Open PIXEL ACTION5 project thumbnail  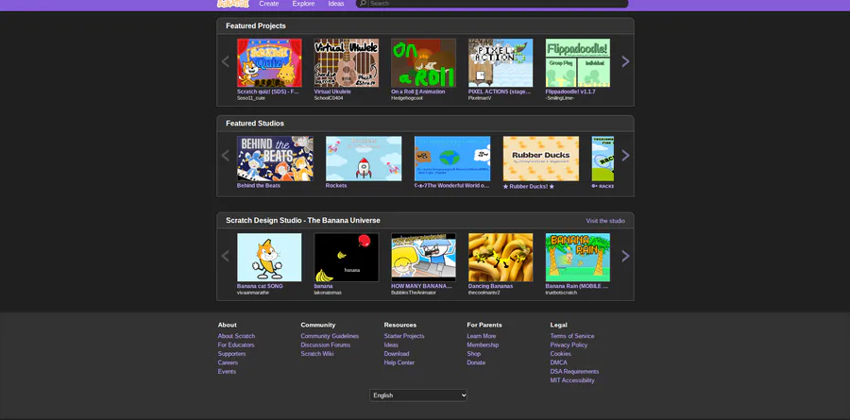point(501,63)
